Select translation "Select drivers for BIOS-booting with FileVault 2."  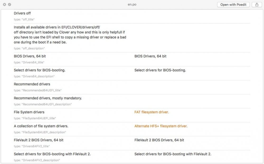click(173, 154)
